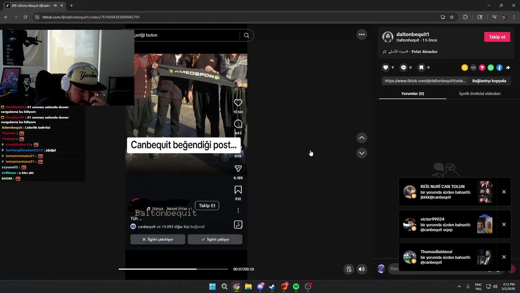Viewport: 520px width, 293px height.
Task: Open File Explorer from taskbar
Action: [248, 286]
